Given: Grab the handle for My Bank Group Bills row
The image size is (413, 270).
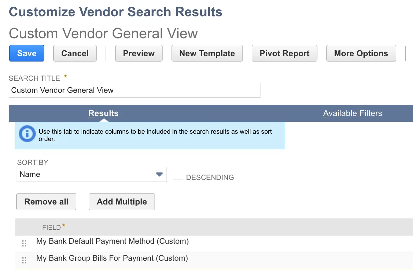Looking at the screenshot, I should click(24, 260).
